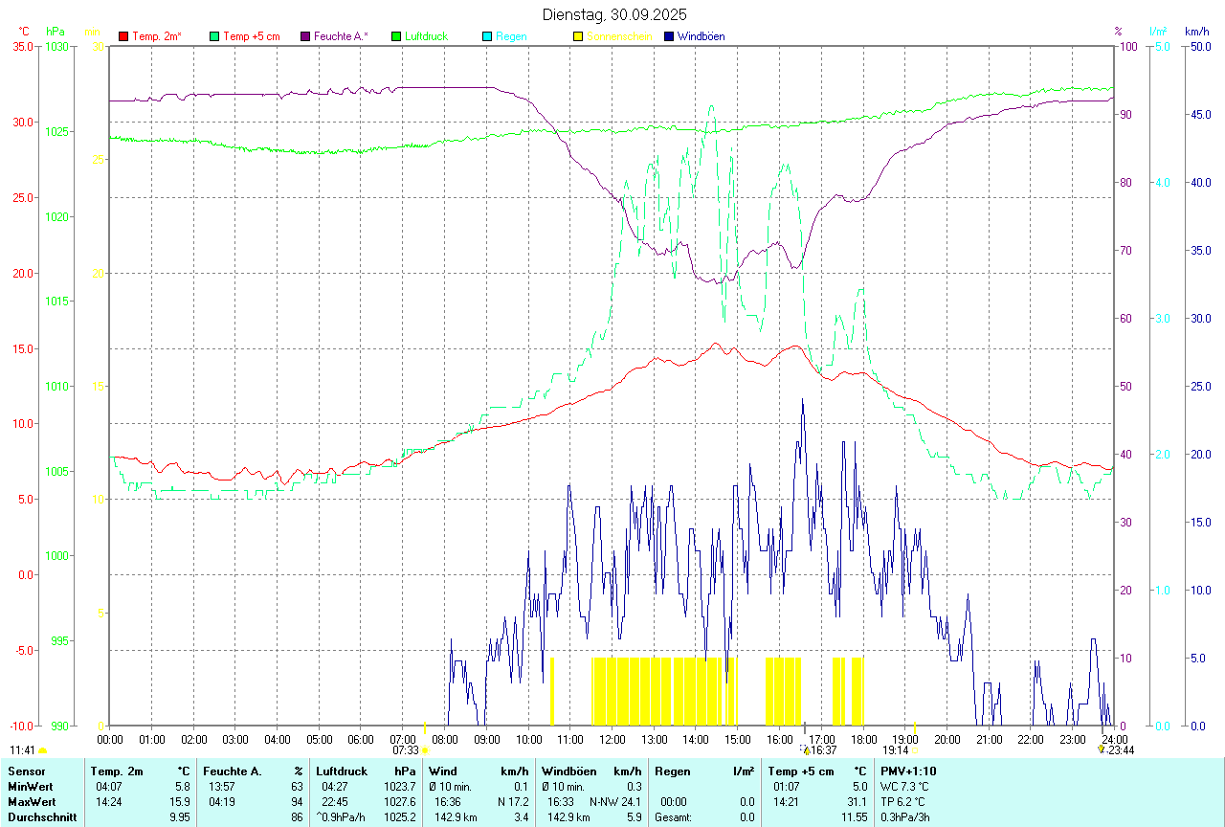Screen dimensions: 1225x827
Task: Click the green Luftdruck legend square
Action: [396, 36]
